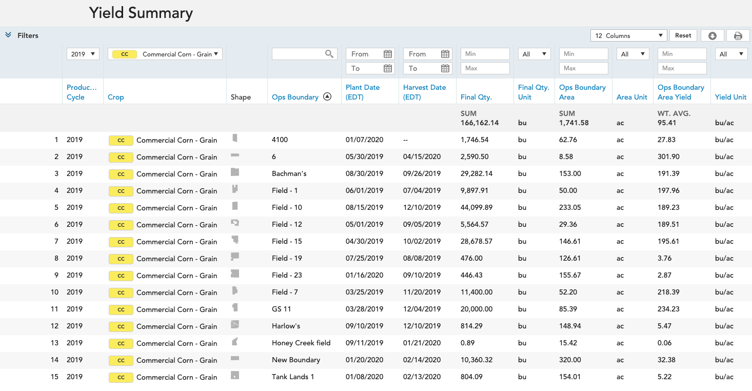Click Area Yield Min field
Viewport: 752px width, 391px height.
click(682, 54)
